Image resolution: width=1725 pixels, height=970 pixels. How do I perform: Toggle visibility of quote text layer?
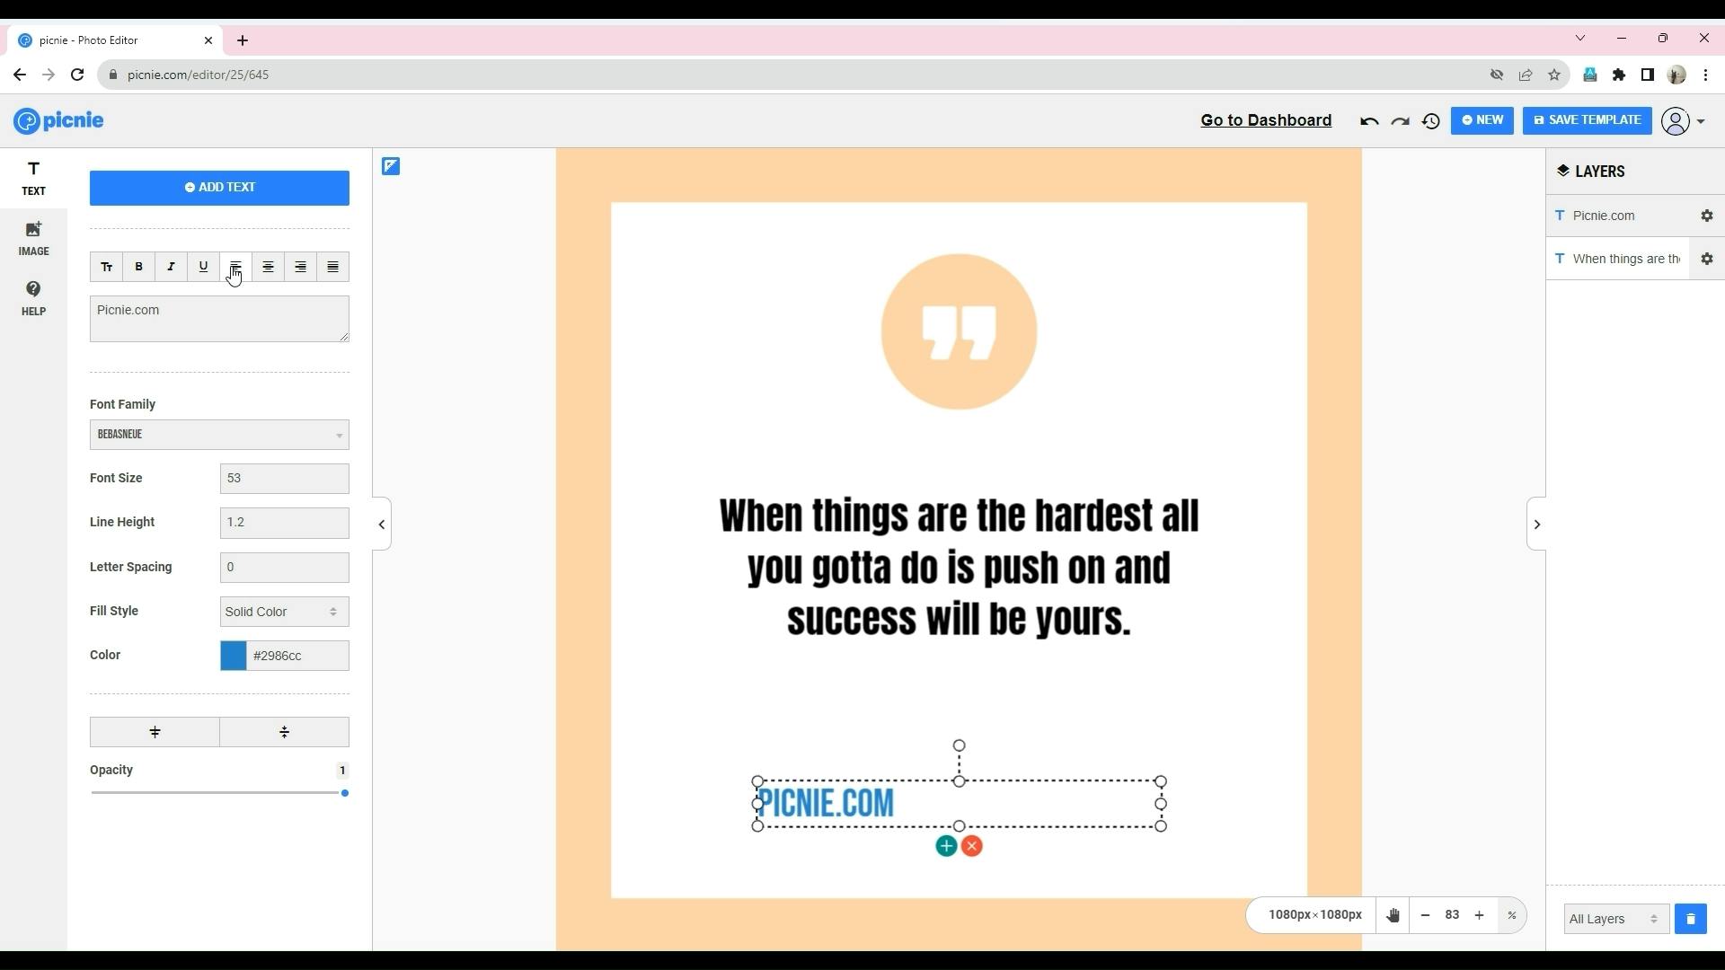[1707, 258]
